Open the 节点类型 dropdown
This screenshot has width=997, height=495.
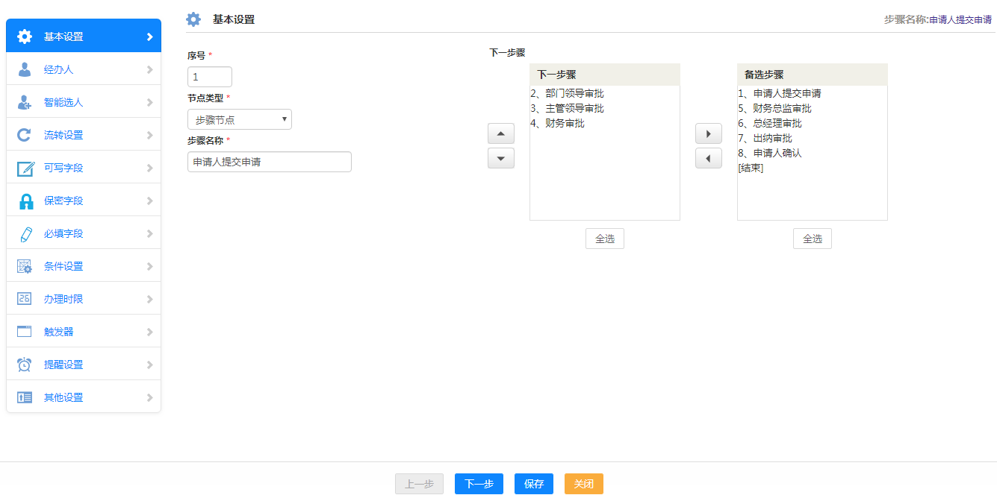point(239,119)
